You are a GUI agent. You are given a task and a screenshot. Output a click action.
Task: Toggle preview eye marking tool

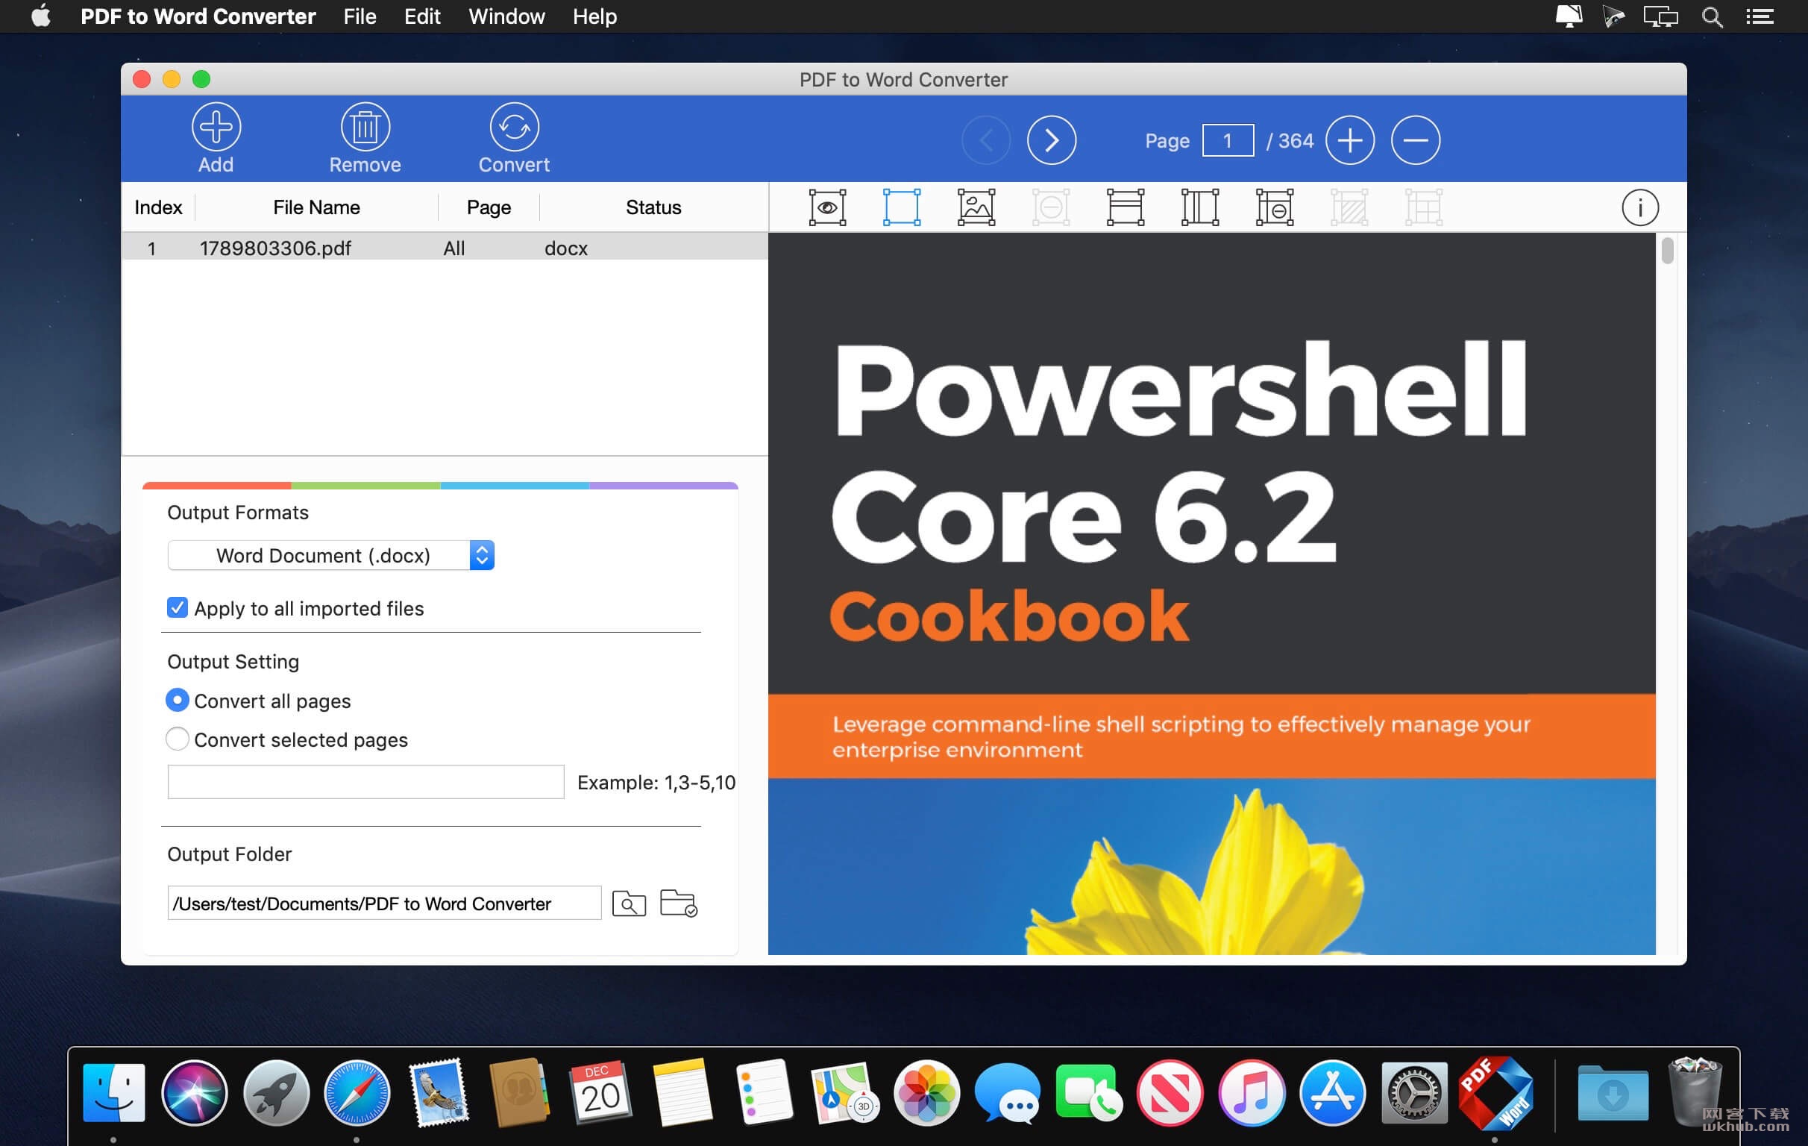click(x=827, y=207)
